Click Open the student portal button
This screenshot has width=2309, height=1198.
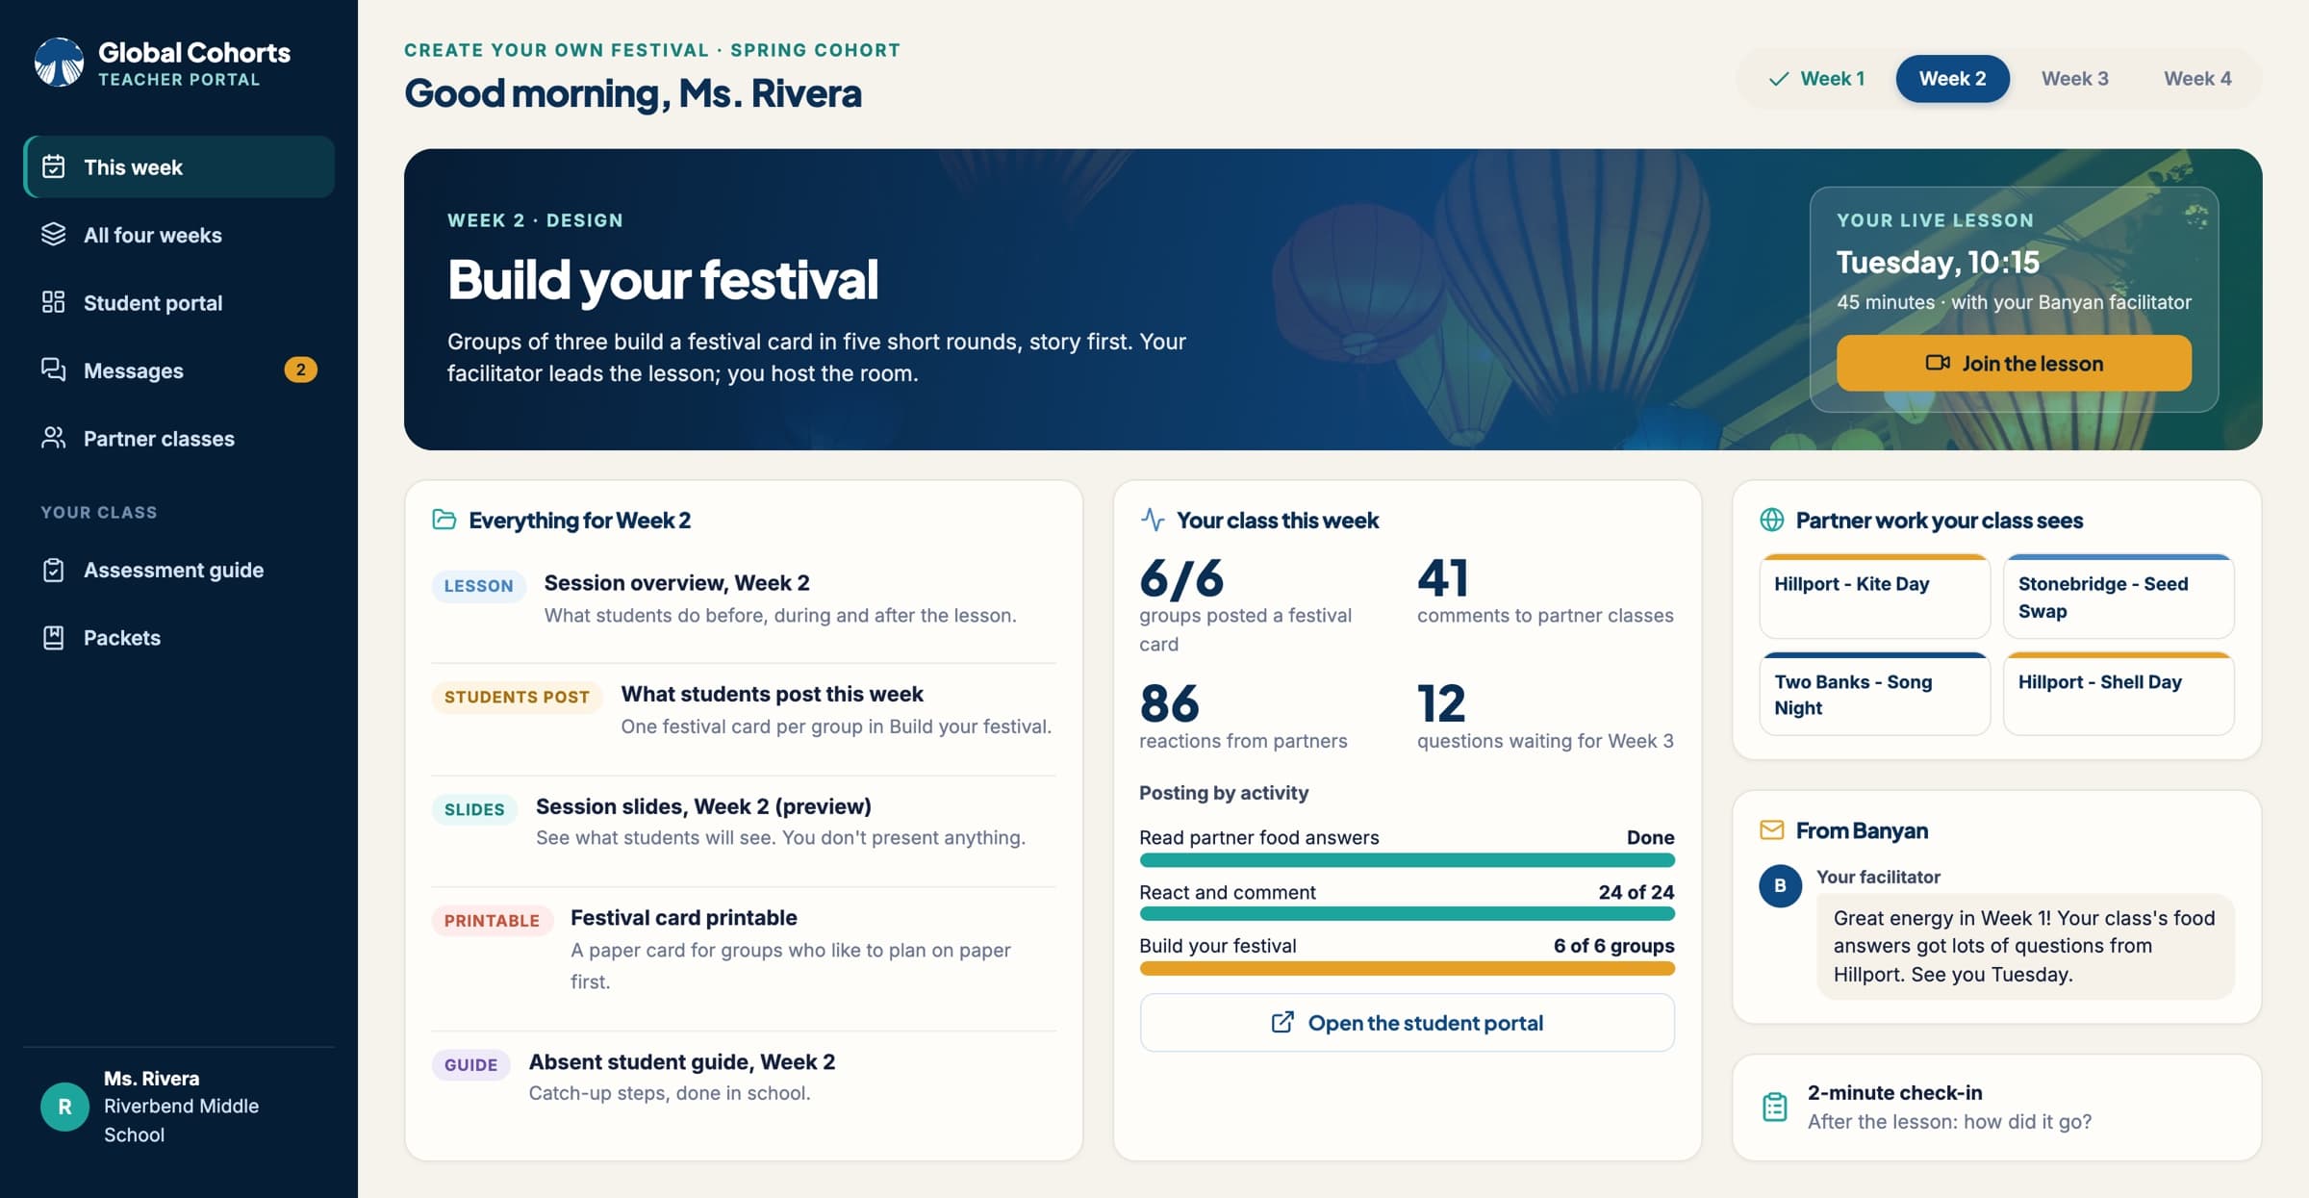[x=1407, y=1023]
